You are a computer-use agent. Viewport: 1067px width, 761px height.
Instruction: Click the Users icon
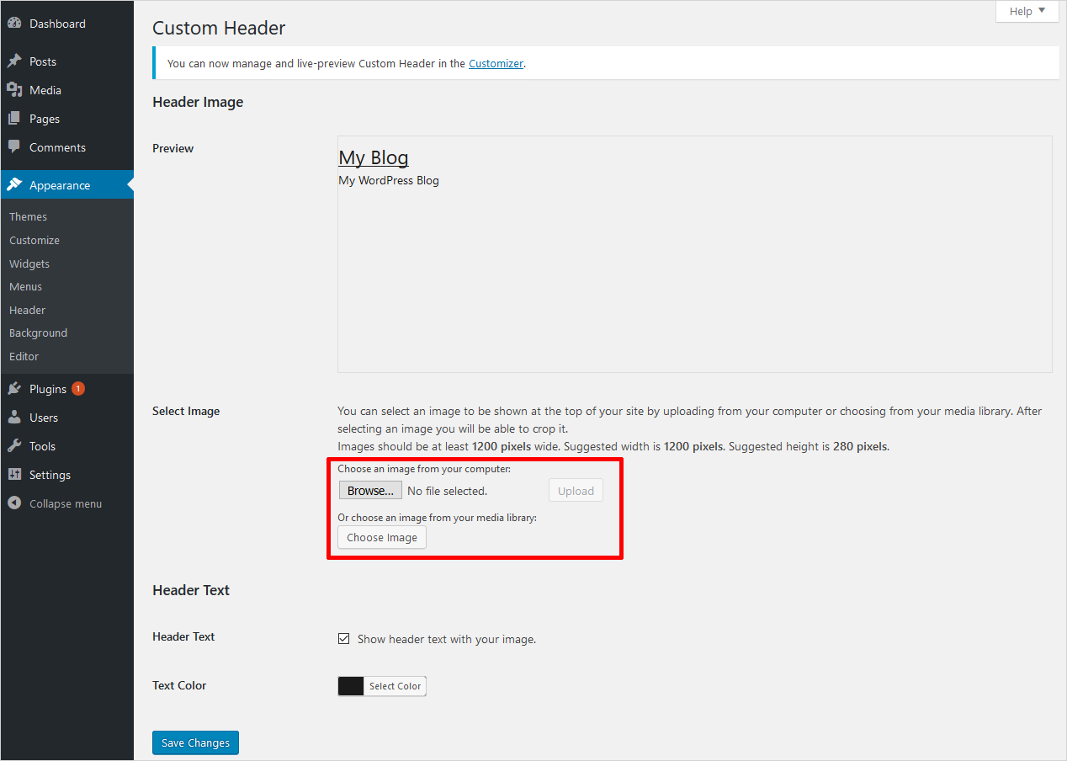15,417
